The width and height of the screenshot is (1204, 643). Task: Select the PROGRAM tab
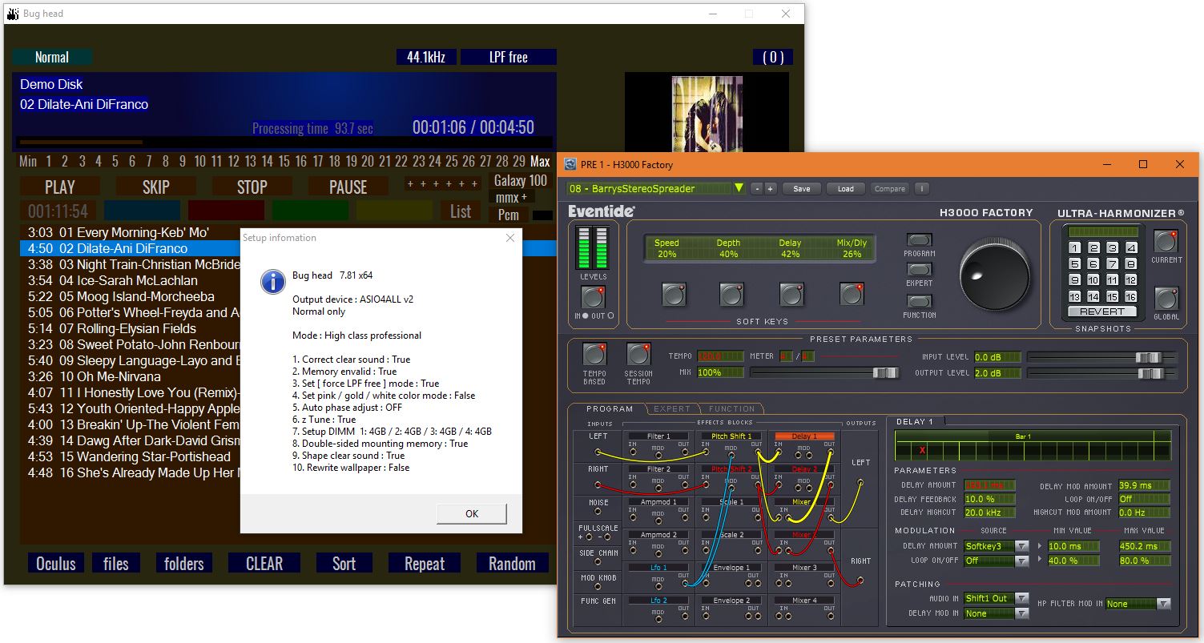pos(610,408)
